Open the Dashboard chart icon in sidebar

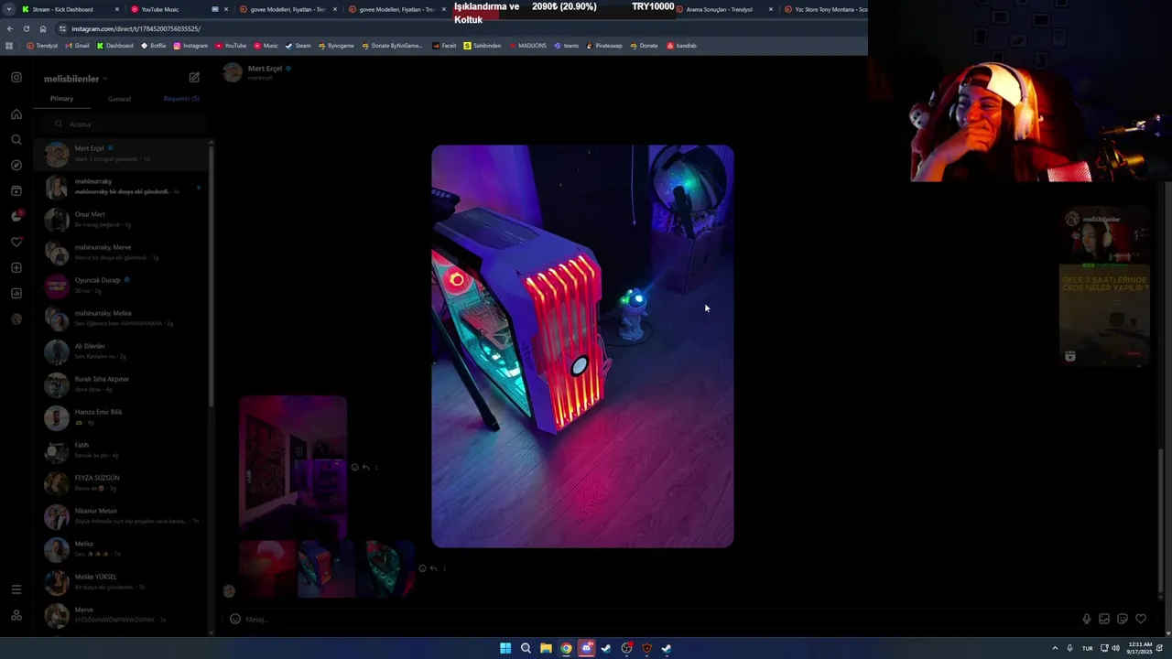click(16, 294)
